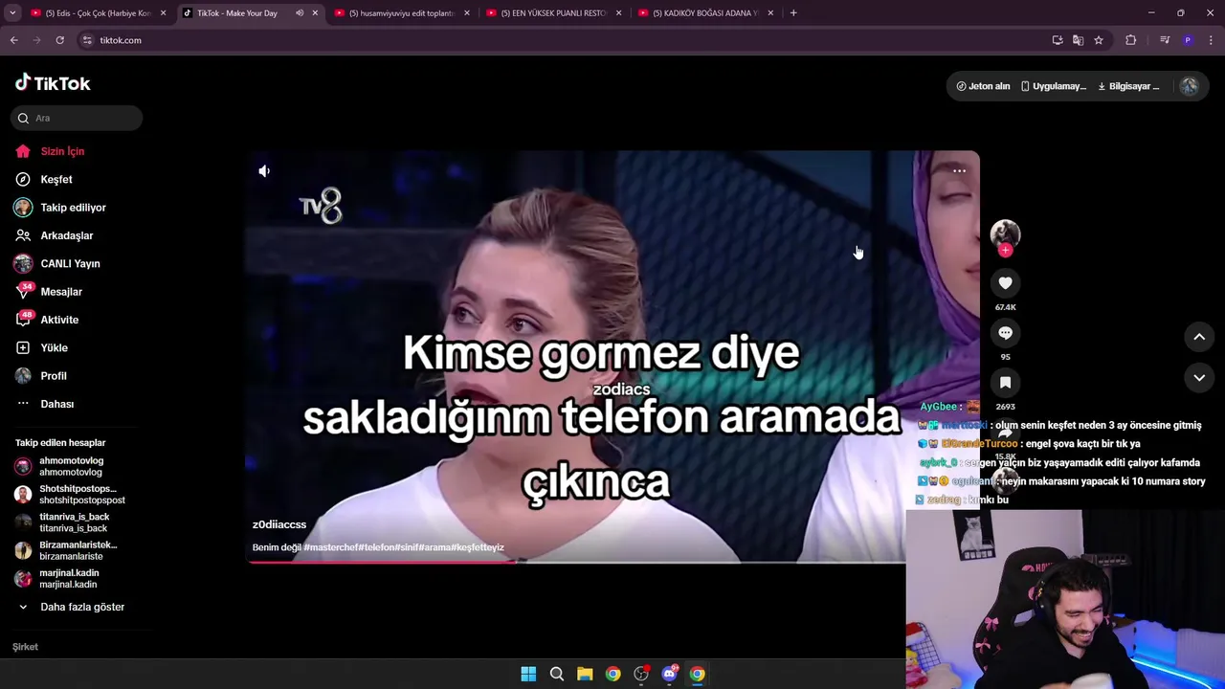Click the Bilgisayar... download button
The width and height of the screenshot is (1225, 689).
pos(1127,86)
